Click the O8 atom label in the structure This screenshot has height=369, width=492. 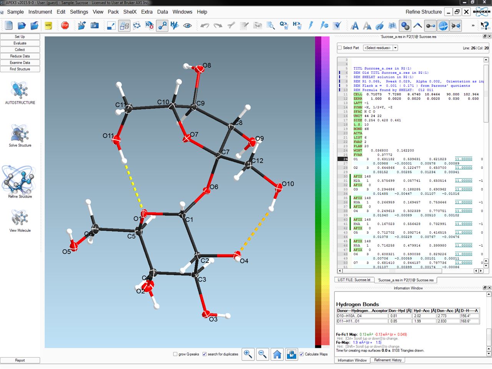coord(207,65)
